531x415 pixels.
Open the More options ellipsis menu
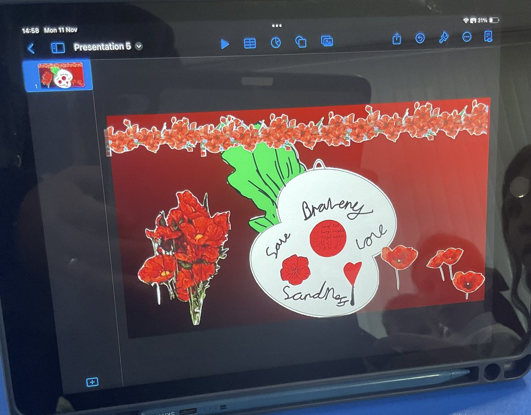466,38
